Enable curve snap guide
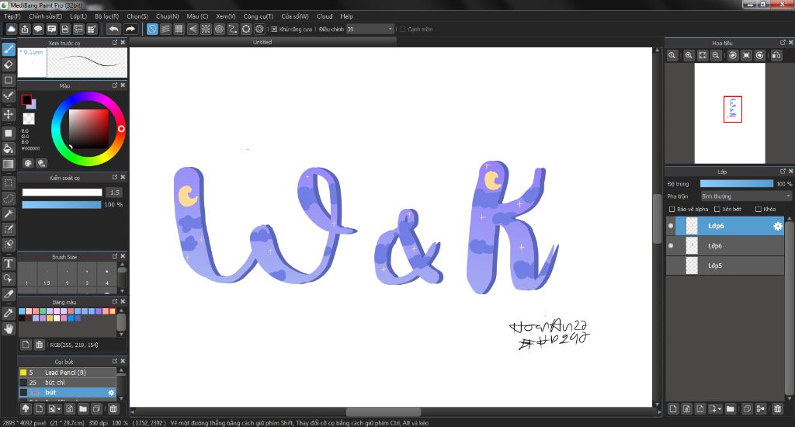 (x=232, y=29)
